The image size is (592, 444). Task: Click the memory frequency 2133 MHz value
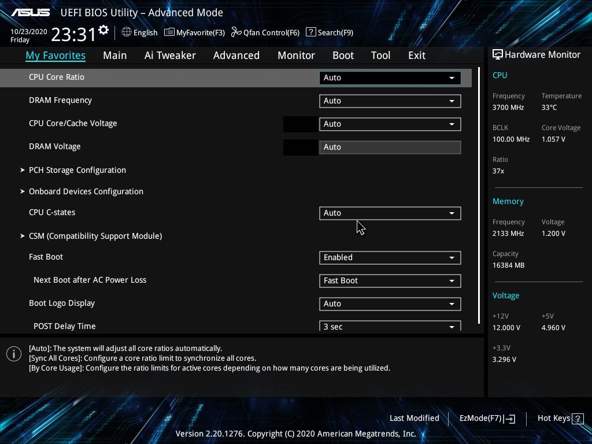pos(508,234)
